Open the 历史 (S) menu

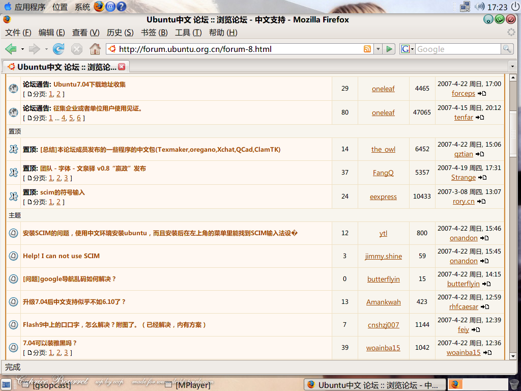(120, 33)
